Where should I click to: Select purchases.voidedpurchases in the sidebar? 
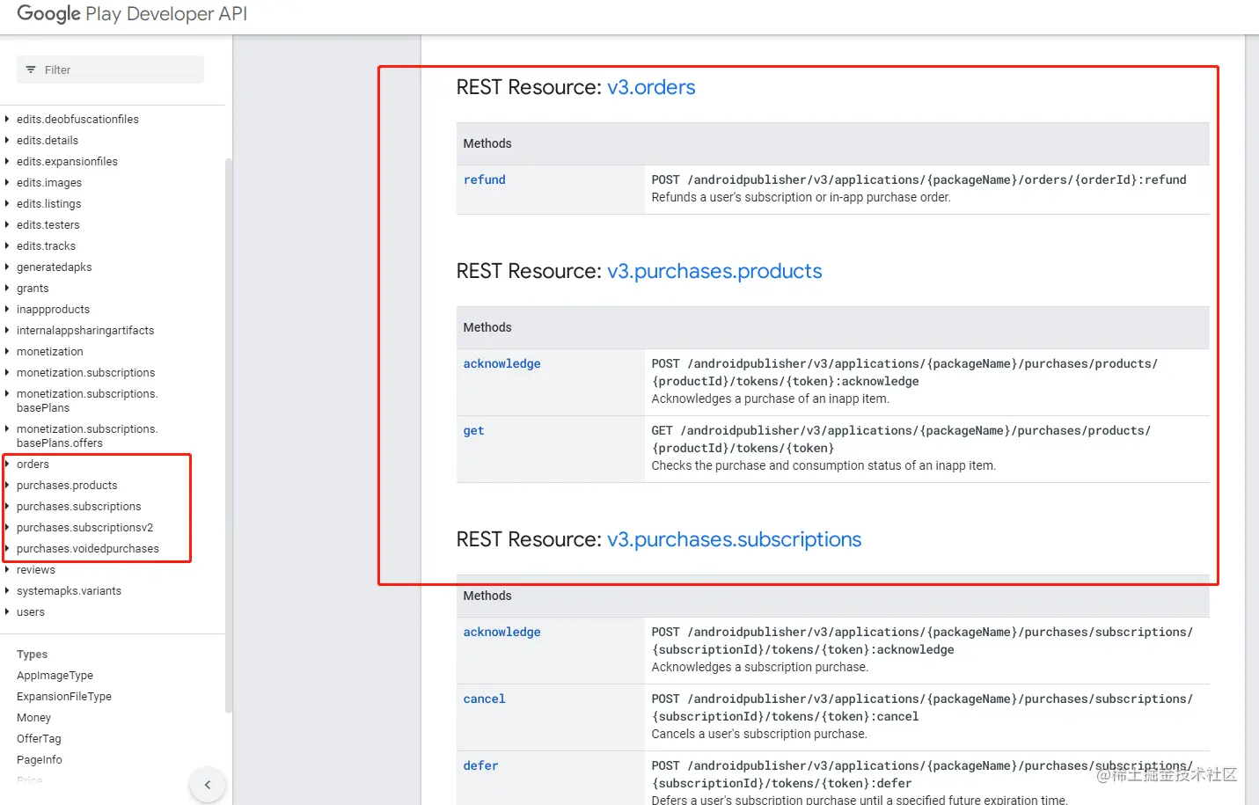(88, 548)
